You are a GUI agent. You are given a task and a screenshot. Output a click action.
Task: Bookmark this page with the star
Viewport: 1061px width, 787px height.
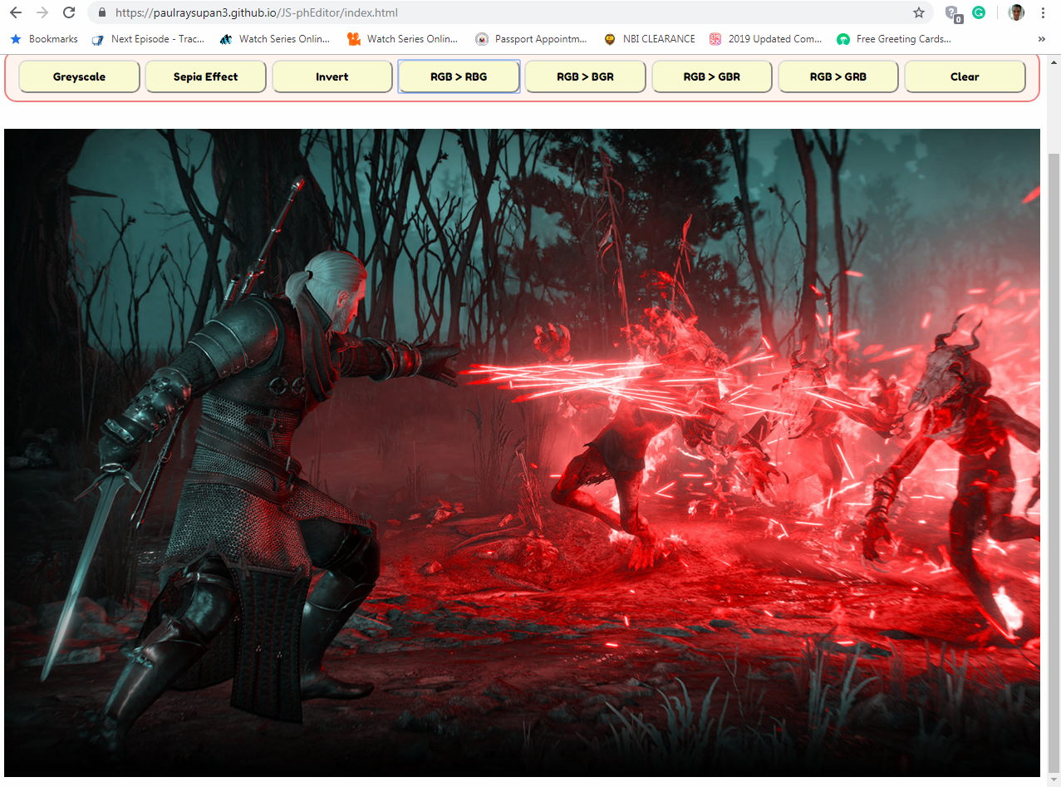tap(918, 12)
